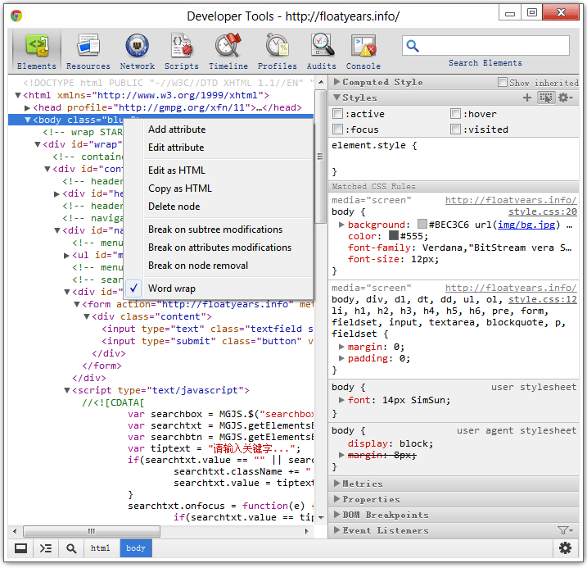Show the console drawer icon
Image resolution: width=587 pixels, height=568 pixels.
pyautogui.click(x=46, y=548)
